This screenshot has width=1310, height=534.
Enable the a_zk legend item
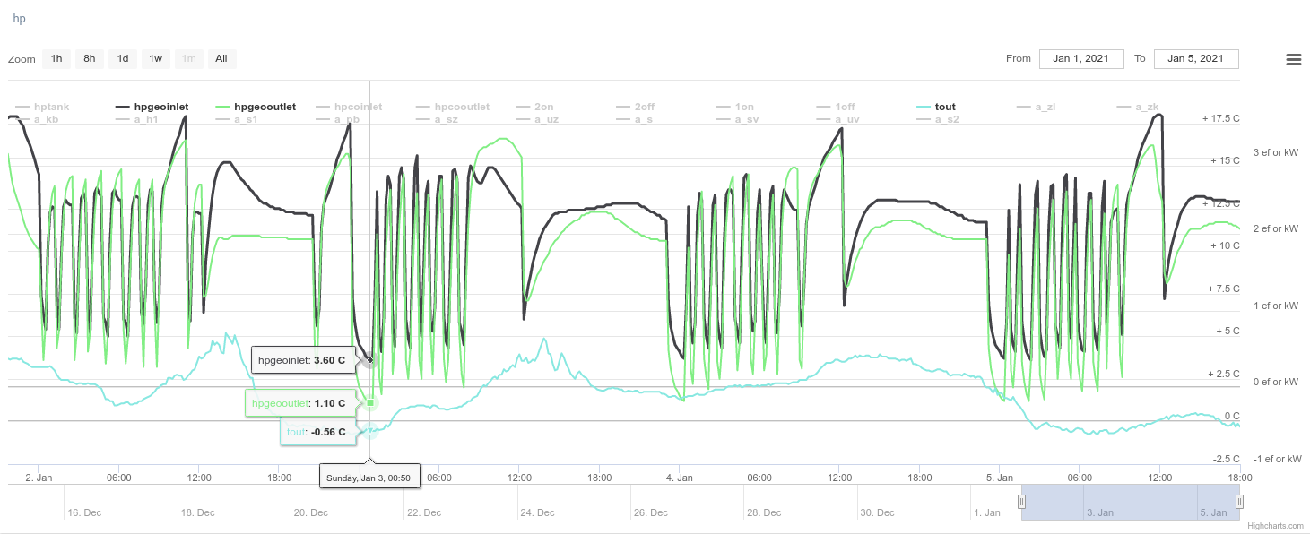tap(1138, 107)
